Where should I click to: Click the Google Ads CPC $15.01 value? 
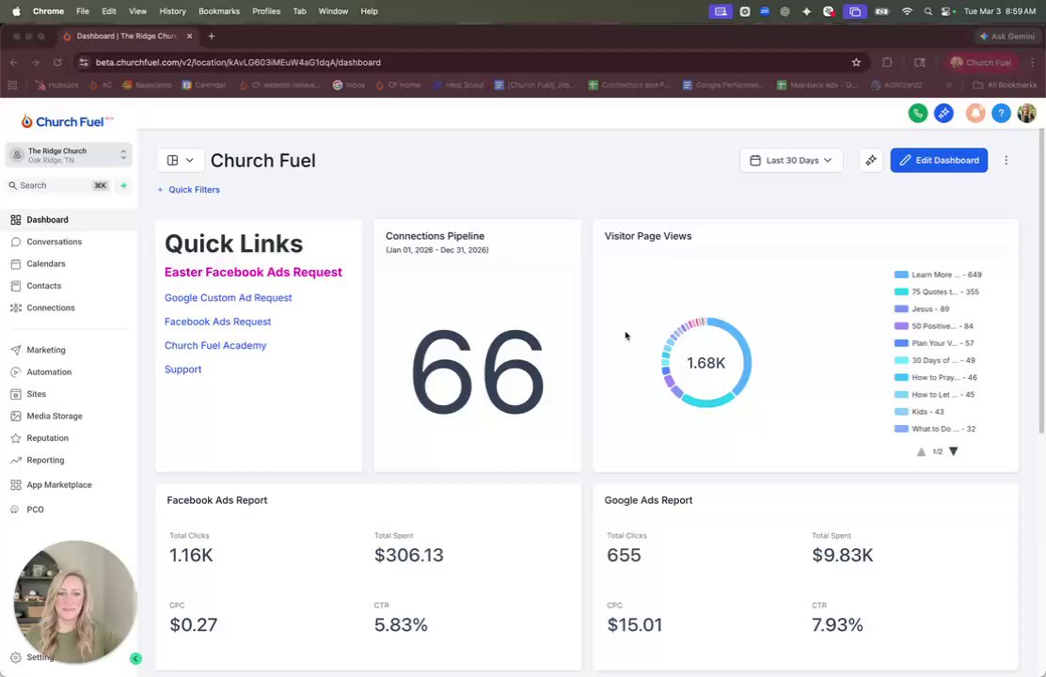[634, 625]
